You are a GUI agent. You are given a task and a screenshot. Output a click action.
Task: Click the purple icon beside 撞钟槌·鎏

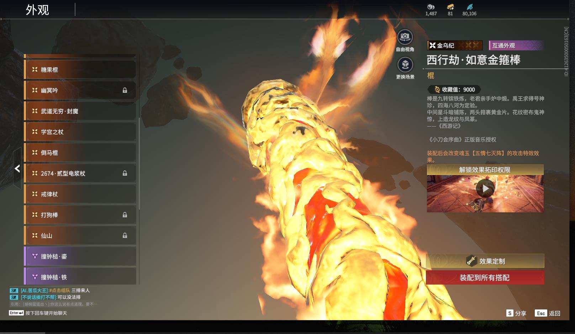point(35,256)
